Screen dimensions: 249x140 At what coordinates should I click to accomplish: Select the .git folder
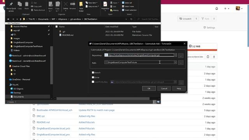coord(64,31)
